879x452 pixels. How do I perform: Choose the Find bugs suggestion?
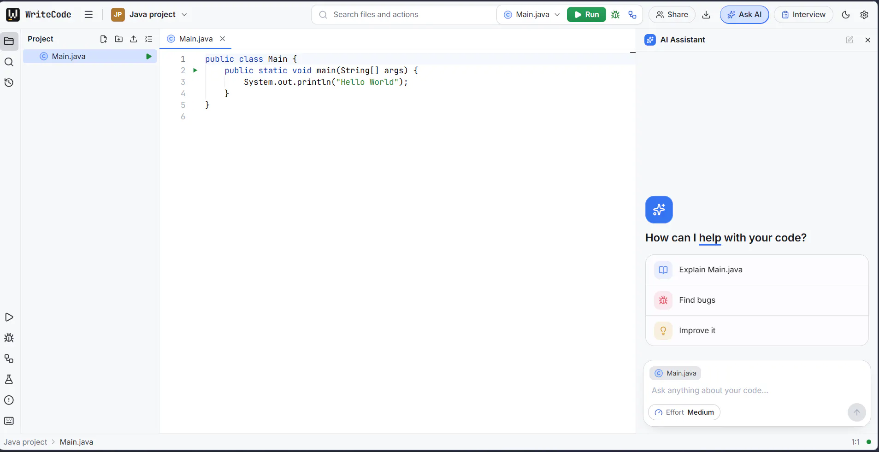(x=757, y=300)
